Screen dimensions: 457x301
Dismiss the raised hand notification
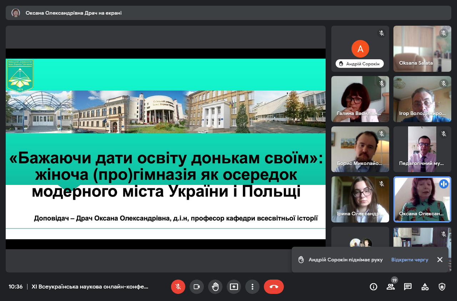(440, 260)
